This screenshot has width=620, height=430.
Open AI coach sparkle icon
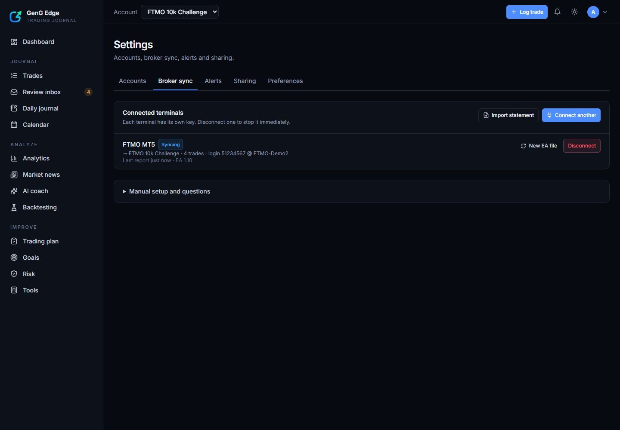(14, 191)
